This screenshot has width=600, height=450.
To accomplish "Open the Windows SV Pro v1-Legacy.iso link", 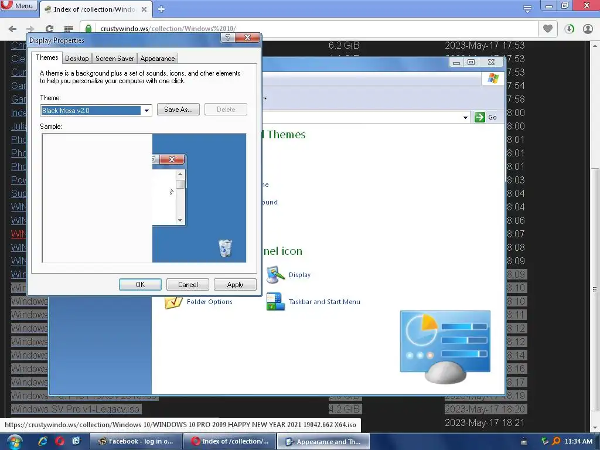I will point(75,409).
